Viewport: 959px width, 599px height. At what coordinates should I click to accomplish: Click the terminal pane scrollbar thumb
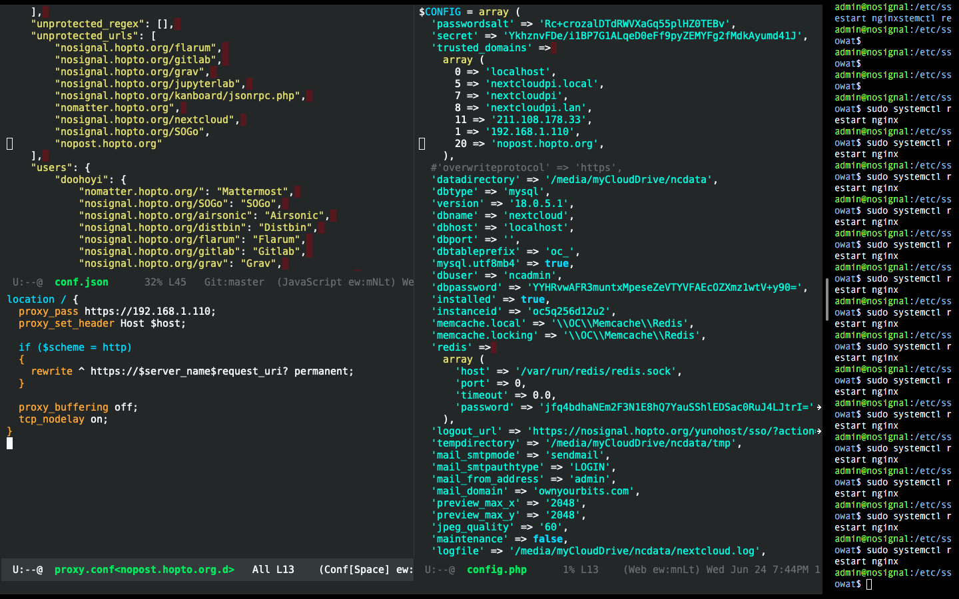[828, 299]
